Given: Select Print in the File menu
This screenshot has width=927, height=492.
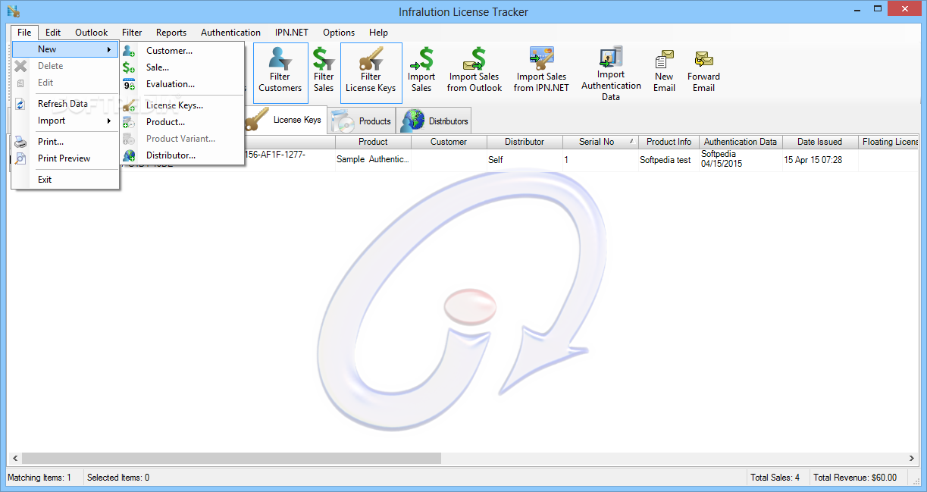Looking at the screenshot, I should pyautogui.click(x=65, y=142).
